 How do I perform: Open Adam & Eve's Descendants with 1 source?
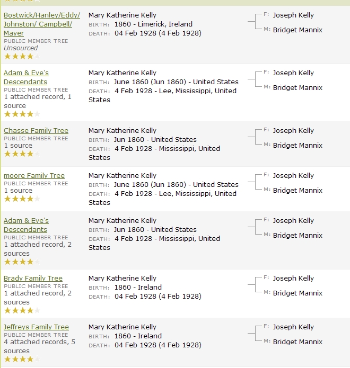click(x=26, y=77)
